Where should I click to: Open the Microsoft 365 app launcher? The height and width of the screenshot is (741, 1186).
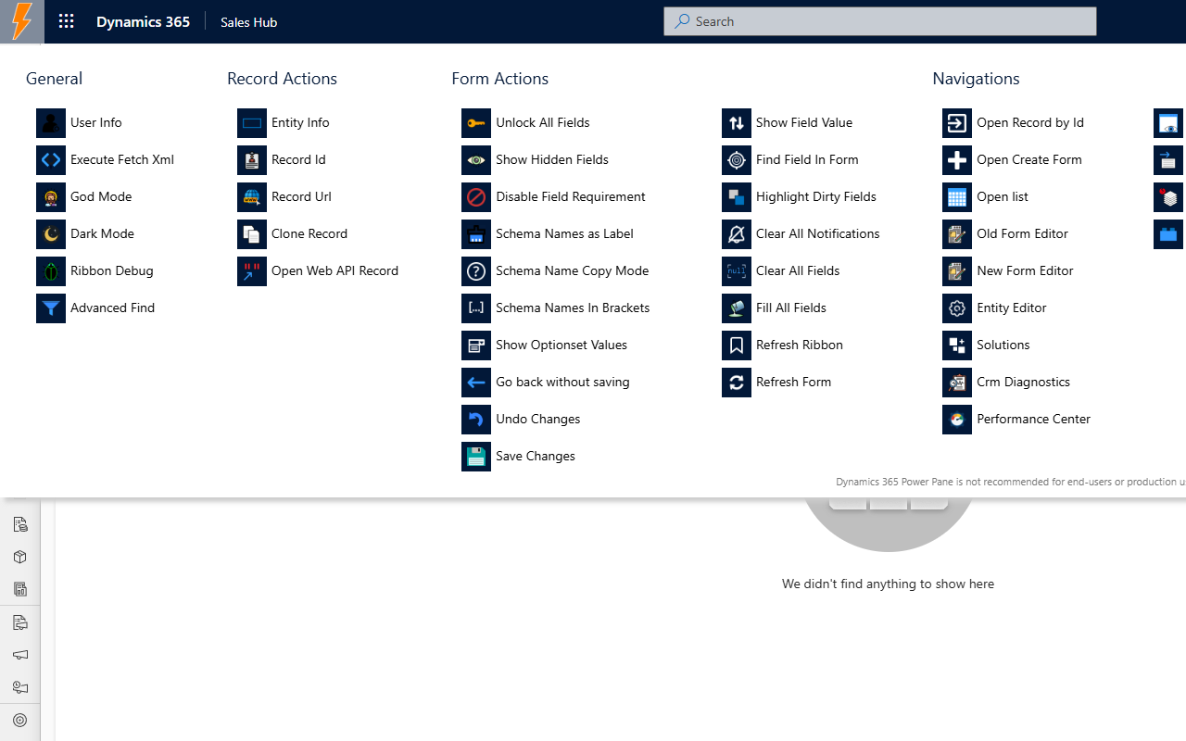(66, 21)
